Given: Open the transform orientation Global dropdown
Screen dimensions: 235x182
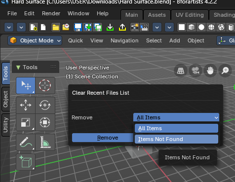Looking at the screenshot, I should (226, 40).
